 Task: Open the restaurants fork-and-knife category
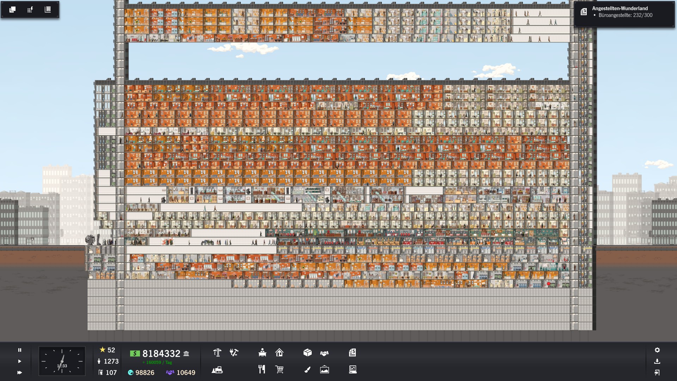(262, 369)
